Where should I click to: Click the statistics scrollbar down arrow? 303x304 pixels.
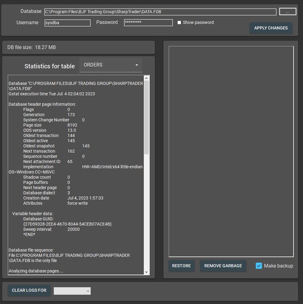[x=147, y=272]
